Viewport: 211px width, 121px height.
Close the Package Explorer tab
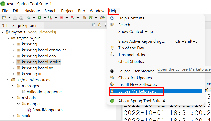40,25
